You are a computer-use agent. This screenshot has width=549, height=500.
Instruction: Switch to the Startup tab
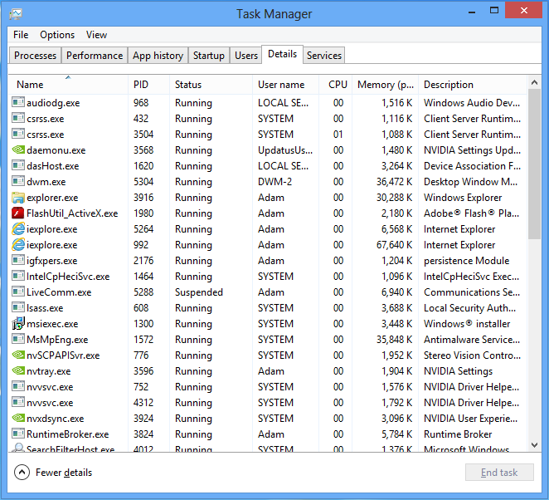pyautogui.click(x=209, y=56)
